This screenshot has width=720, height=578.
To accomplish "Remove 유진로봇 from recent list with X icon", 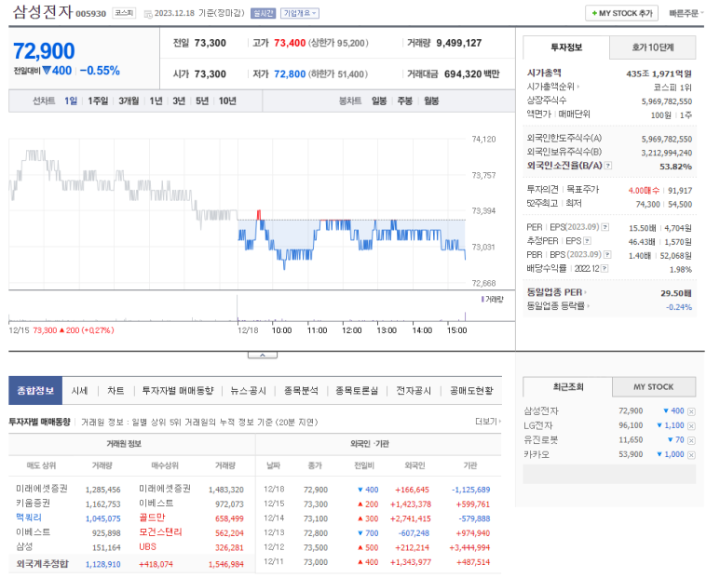I will tap(691, 440).
